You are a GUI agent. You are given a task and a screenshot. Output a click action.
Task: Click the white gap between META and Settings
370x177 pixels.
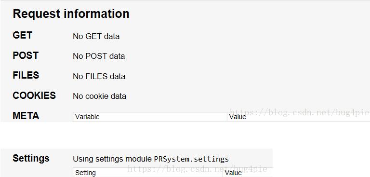coord(185,135)
